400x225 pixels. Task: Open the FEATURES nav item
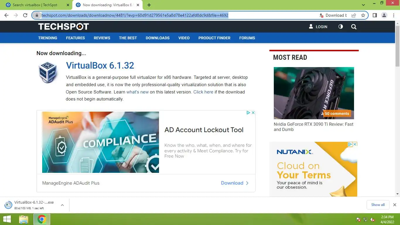(76, 38)
